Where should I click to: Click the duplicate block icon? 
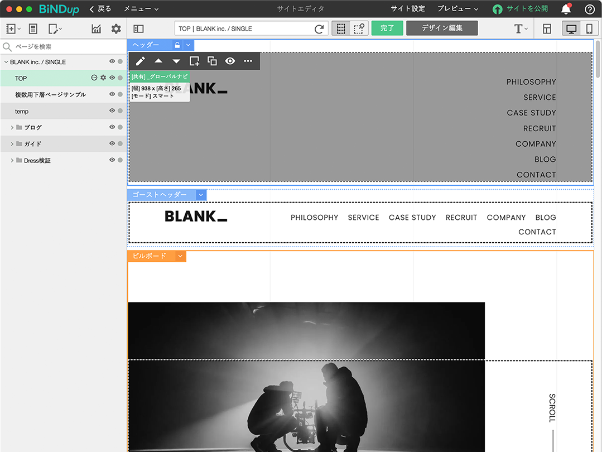click(x=212, y=61)
